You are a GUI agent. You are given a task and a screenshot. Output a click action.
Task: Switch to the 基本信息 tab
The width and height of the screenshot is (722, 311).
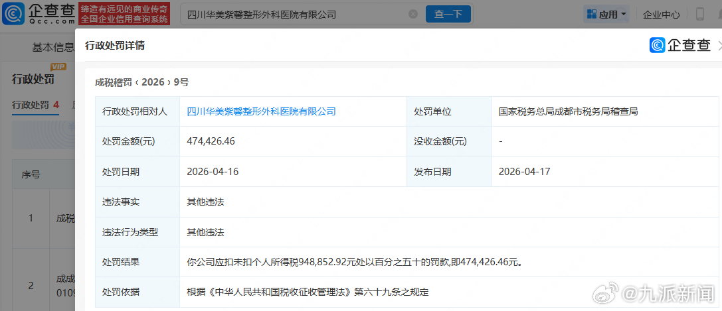click(x=52, y=47)
